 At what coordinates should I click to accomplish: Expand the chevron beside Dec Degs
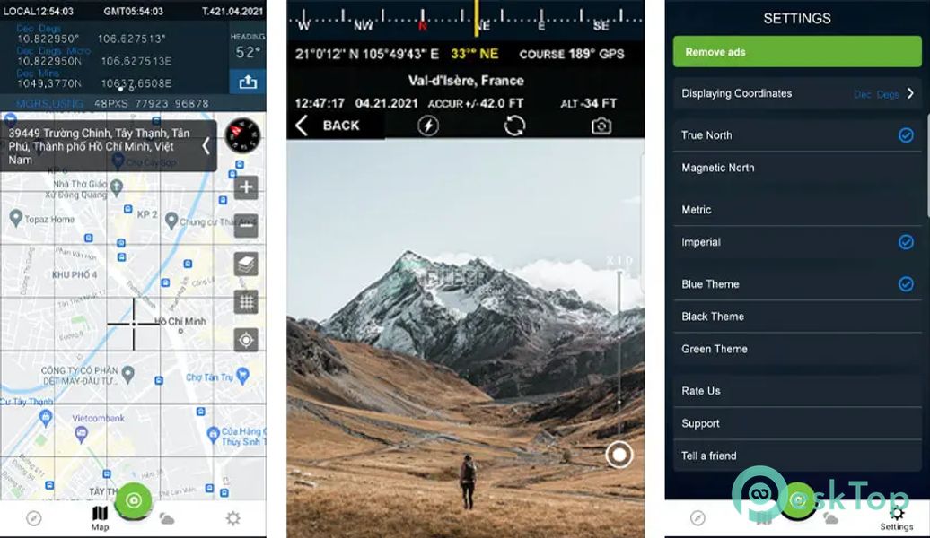(x=910, y=93)
